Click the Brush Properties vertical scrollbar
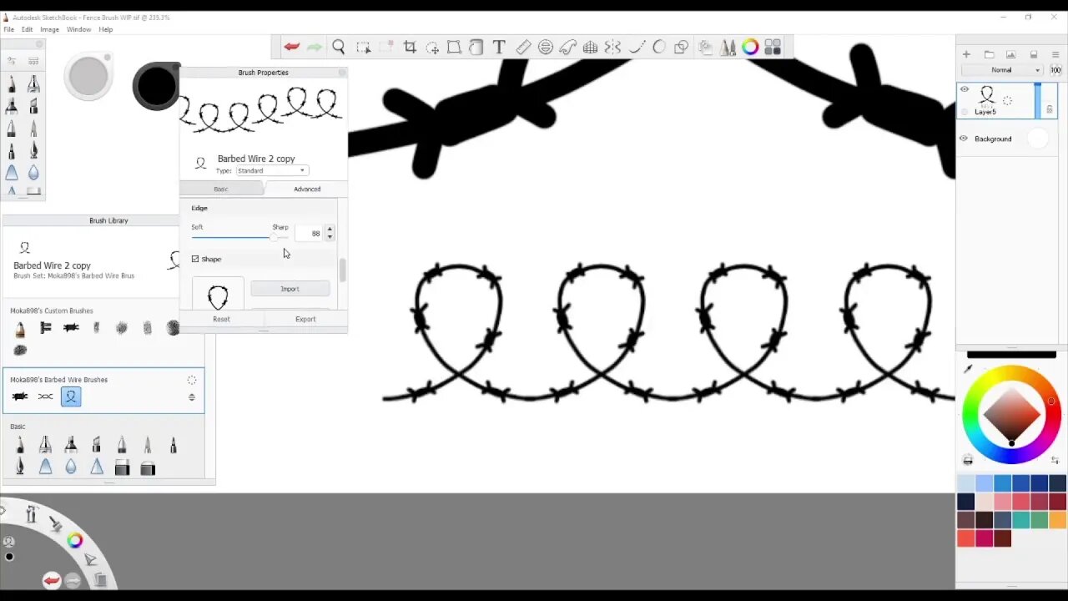The height and width of the screenshot is (601, 1068). coord(342,270)
